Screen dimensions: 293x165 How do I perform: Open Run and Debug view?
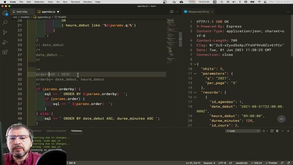5,42
